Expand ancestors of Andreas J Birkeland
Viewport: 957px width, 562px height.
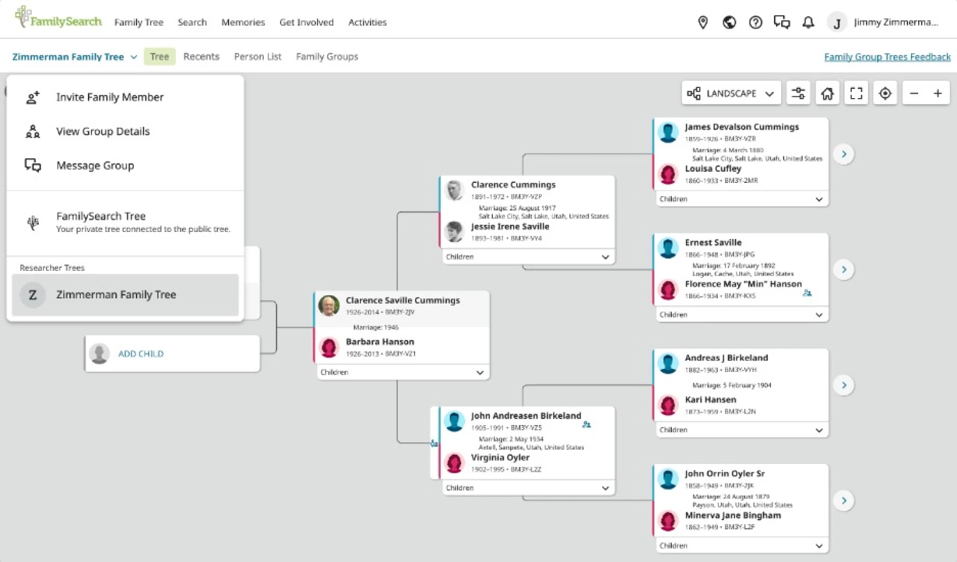click(844, 385)
